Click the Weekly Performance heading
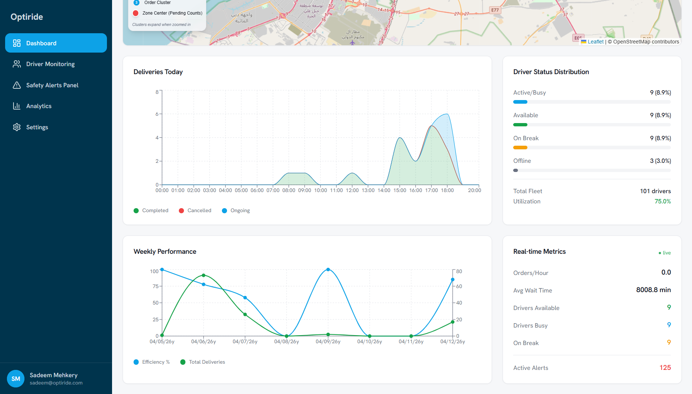Image resolution: width=692 pixels, height=394 pixels. point(165,252)
